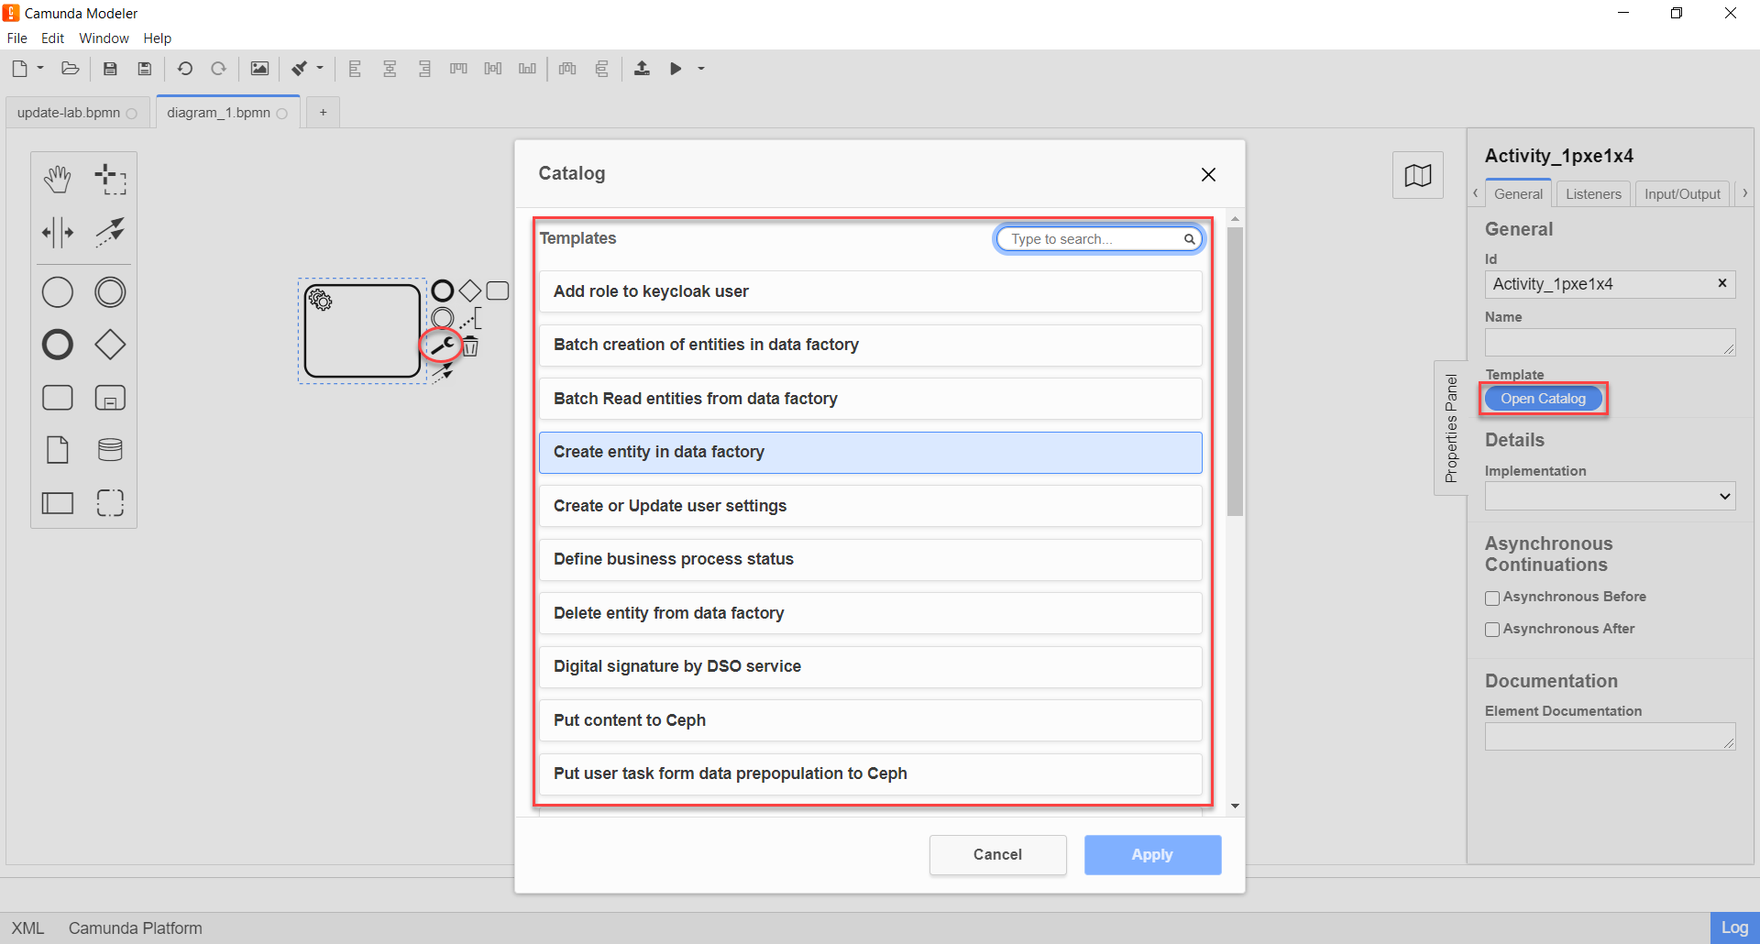Click the trash delete icon beside task
The image size is (1760, 944).
[x=470, y=346]
